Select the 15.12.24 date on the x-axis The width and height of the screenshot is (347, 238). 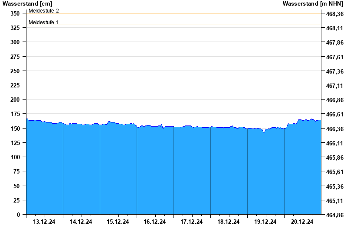pyautogui.click(x=118, y=222)
